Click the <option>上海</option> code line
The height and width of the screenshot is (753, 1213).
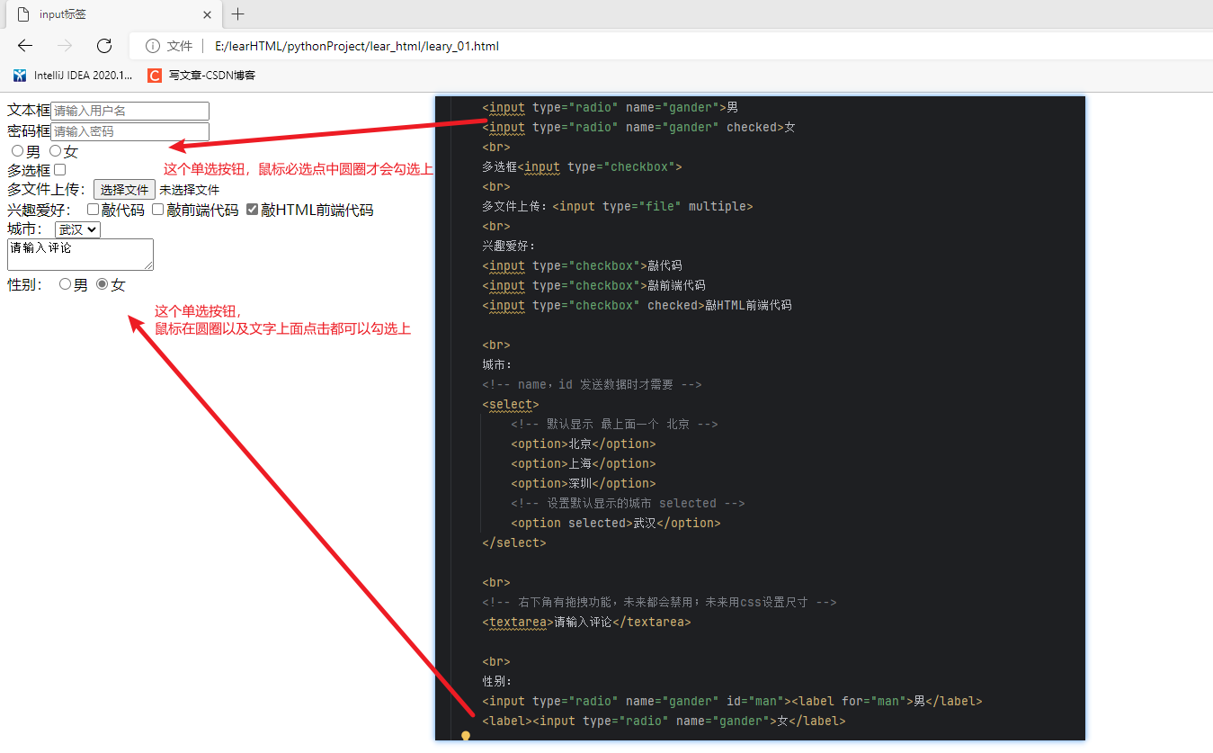point(584,463)
